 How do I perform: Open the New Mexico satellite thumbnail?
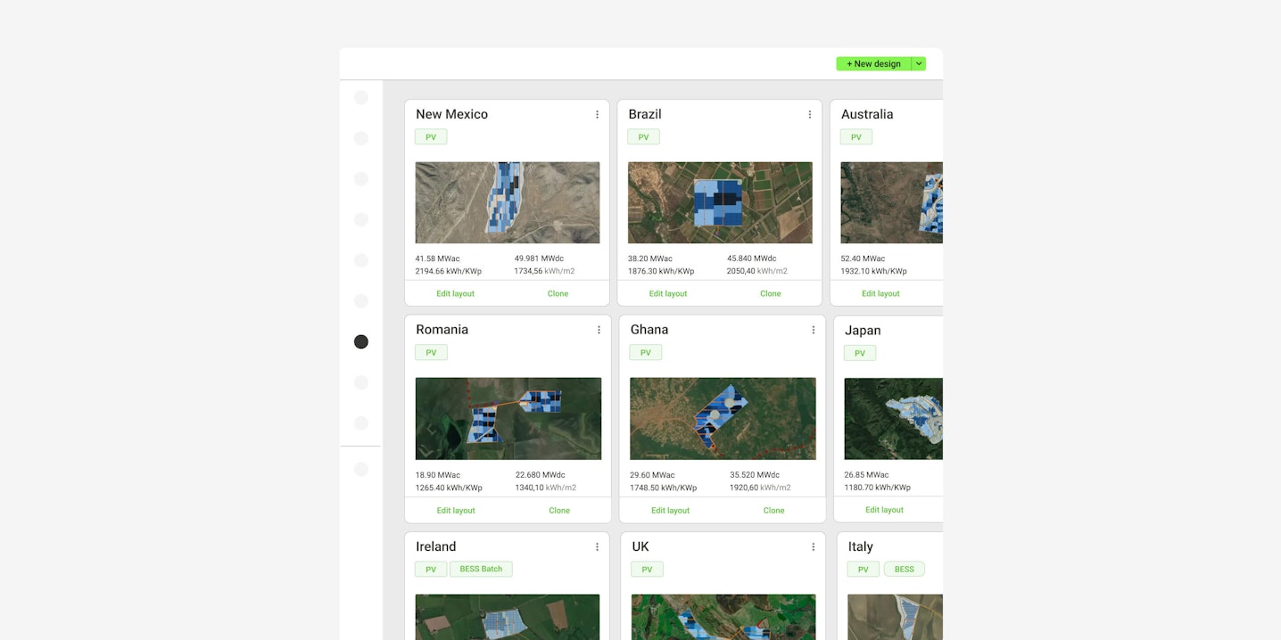[508, 202]
